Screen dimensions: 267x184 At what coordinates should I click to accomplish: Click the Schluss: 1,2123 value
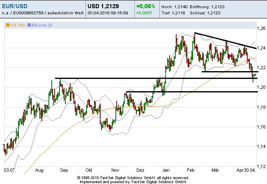[205, 13]
